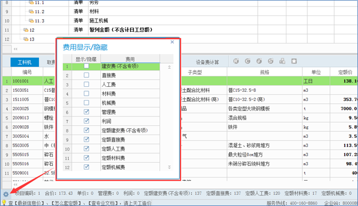Uncheck the 定额人工费 checkbox
Viewport: 358px width, 206px height.
(x=86, y=149)
